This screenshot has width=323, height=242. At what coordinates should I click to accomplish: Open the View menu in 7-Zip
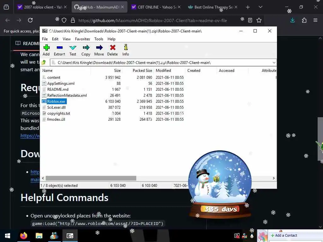pyautogui.click(x=67, y=39)
